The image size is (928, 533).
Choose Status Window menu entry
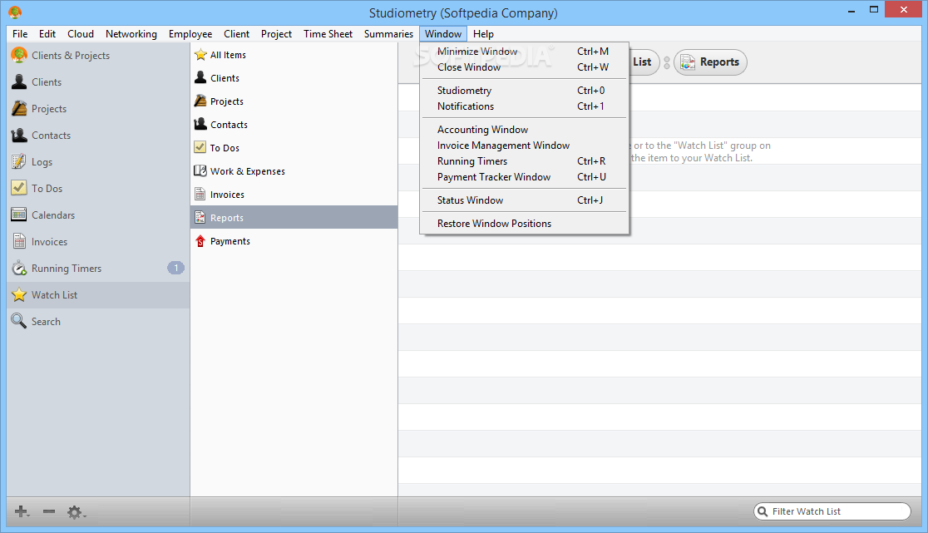click(x=525, y=200)
